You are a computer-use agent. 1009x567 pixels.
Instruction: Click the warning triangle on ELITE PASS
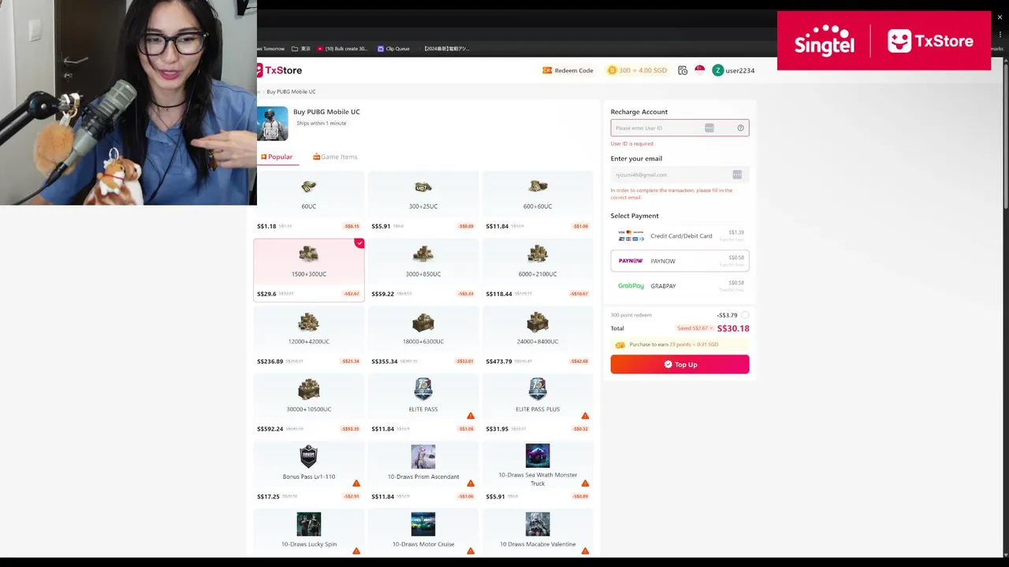[471, 416]
